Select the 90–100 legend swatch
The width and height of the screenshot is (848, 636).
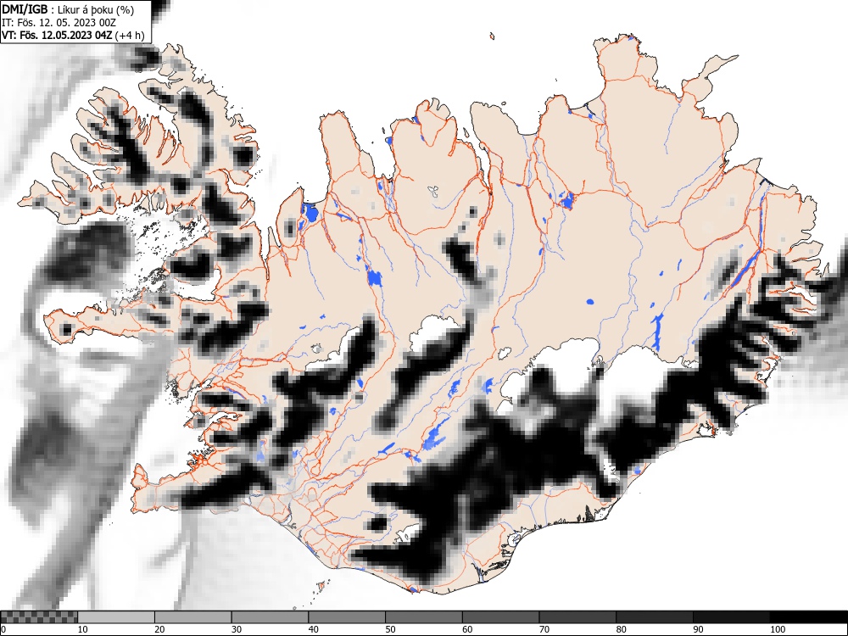731,617
